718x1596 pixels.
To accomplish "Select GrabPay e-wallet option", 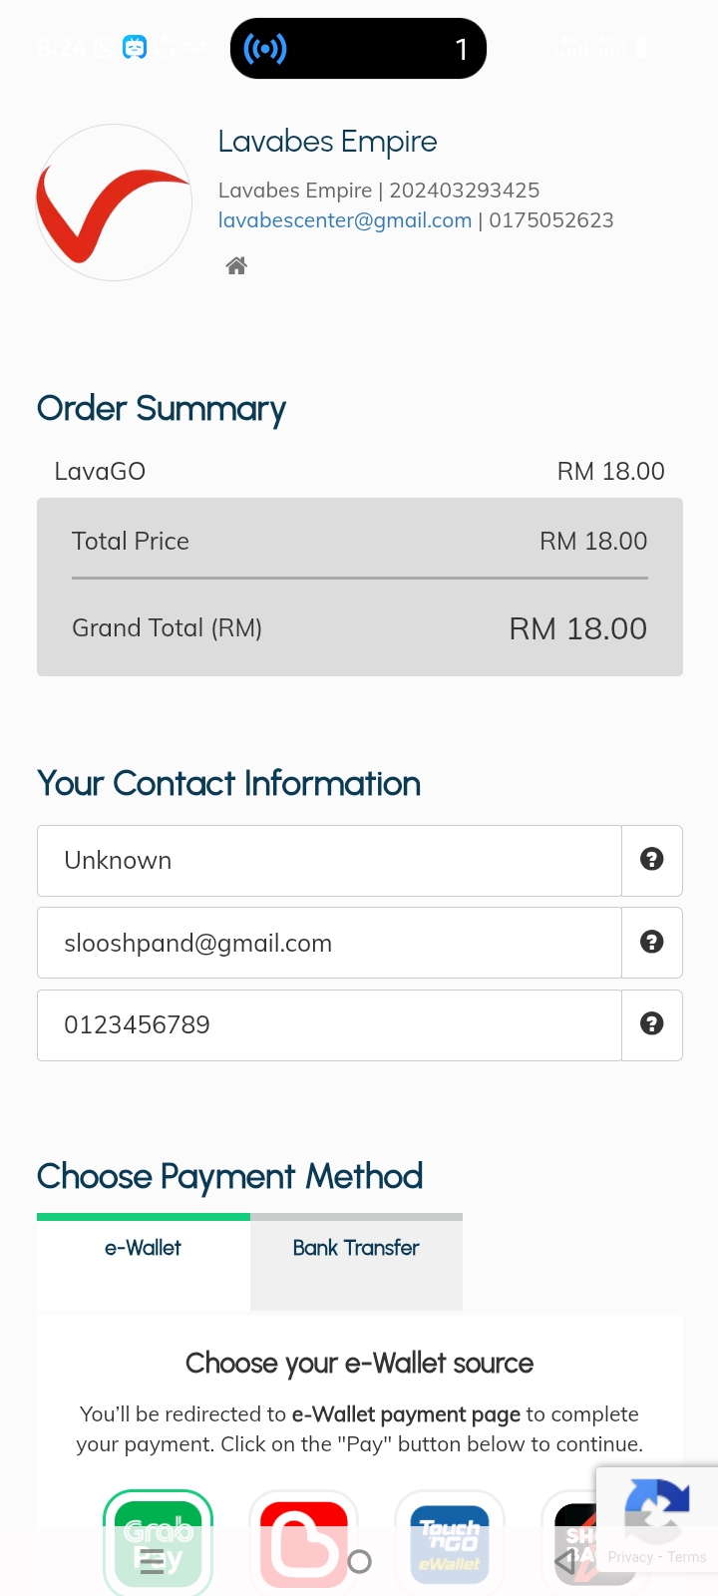I will click(x=159, y=1541).
